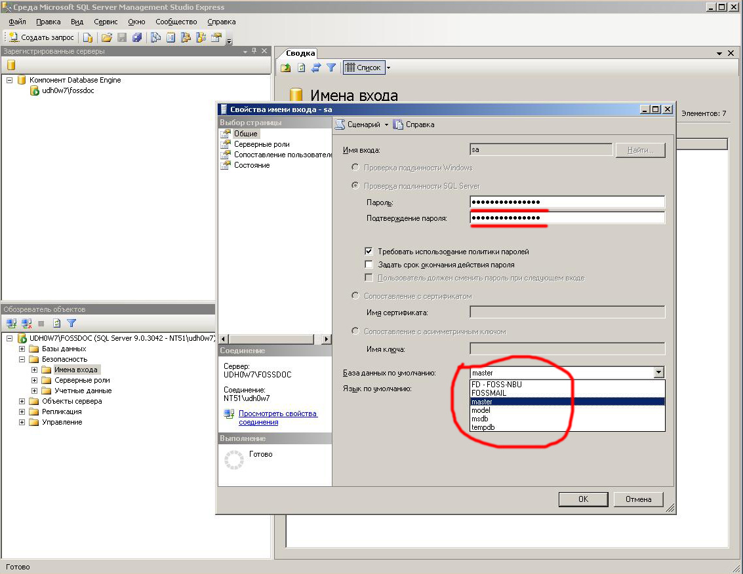743x574 pixels.
Task: Click the Создать запрос new query button
Action: click(42, 37)
